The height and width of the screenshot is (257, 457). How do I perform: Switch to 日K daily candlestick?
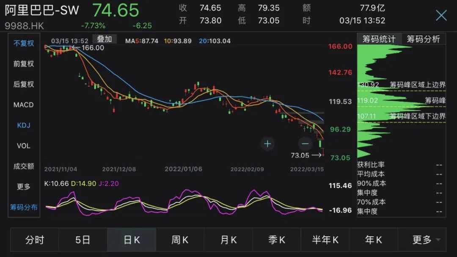point(132,240)
